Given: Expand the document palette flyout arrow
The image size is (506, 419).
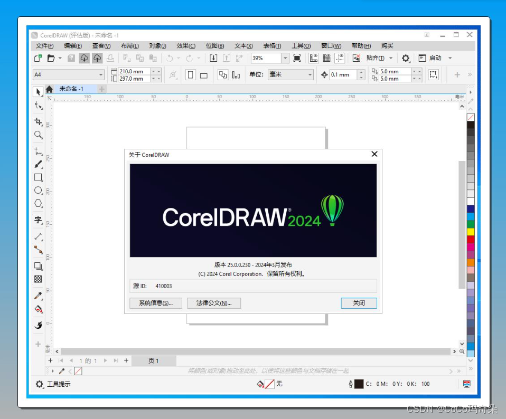Looking at the screenshot, I should coord(53,371).
